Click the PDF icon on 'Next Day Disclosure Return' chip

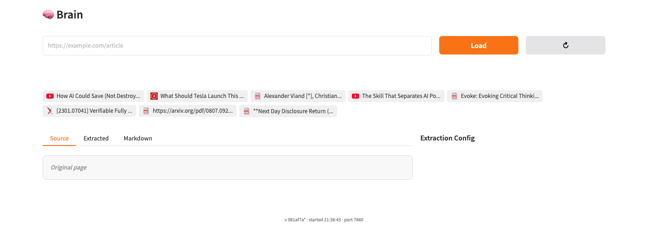point(247,111)
